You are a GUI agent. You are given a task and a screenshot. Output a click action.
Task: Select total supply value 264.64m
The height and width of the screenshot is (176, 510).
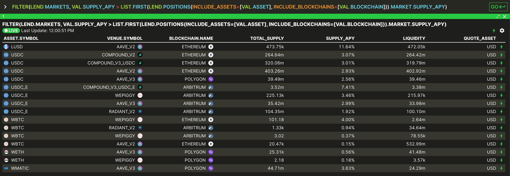click(x=274, y=55)
